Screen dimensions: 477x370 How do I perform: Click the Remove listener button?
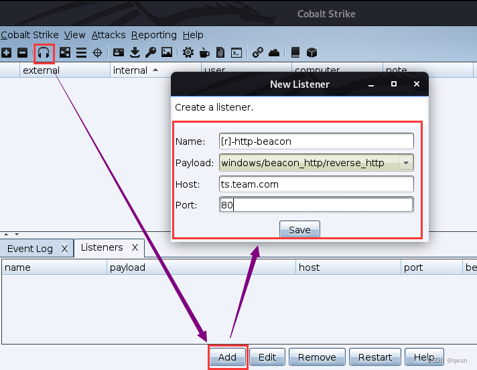tap(317, 357)
